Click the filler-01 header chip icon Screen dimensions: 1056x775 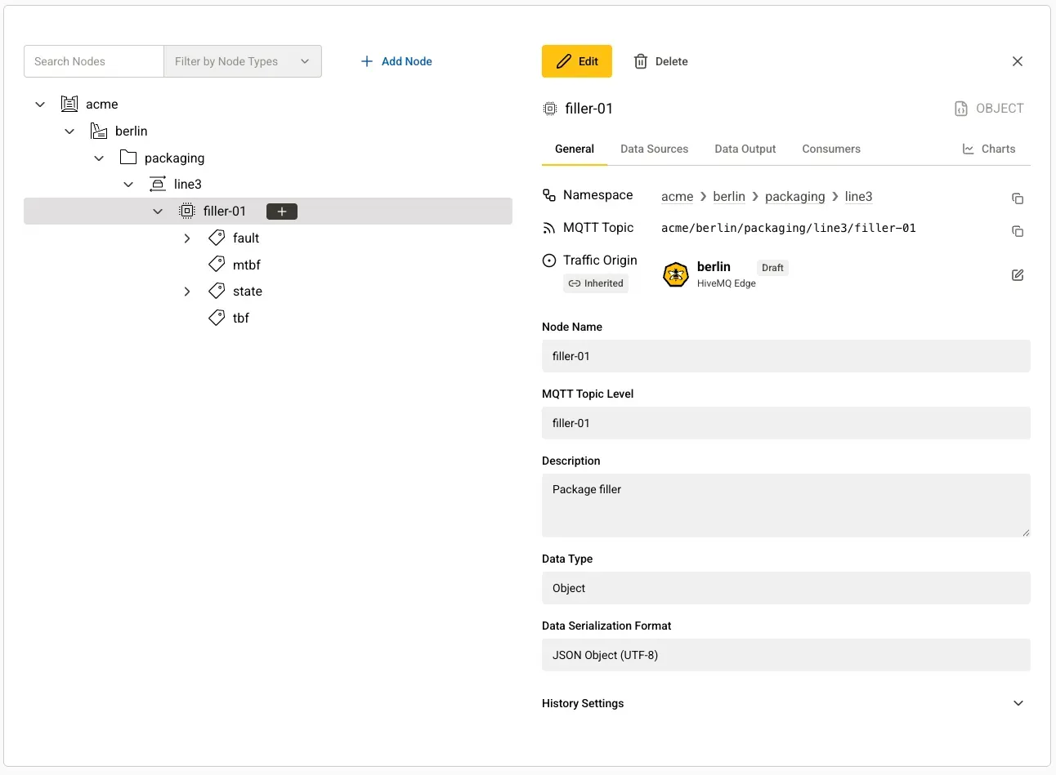coord(550,109)
